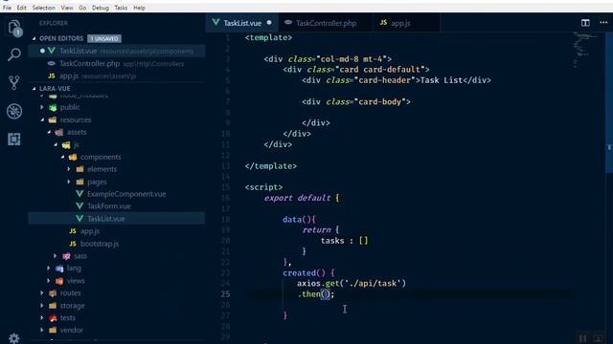Click 'tasks : []' in data function
The height and width of the screenshot is (344, 613).
[344, 241]
